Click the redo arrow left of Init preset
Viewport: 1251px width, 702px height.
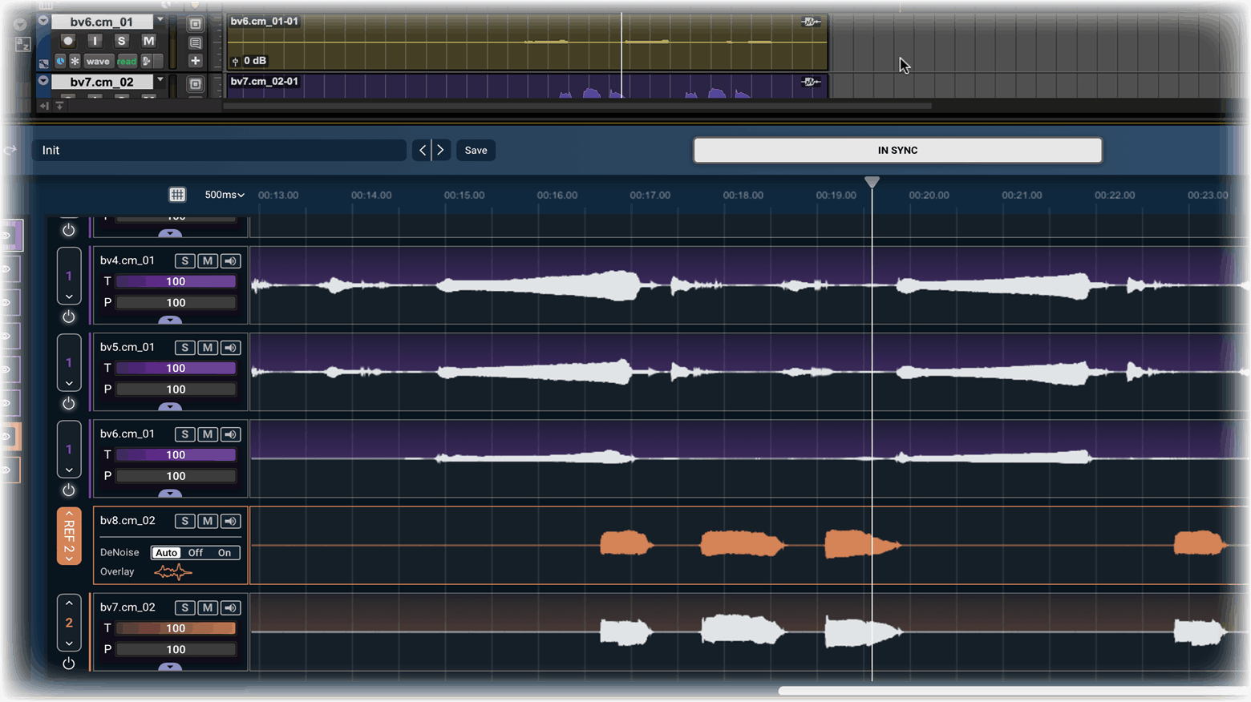[10, 150]
